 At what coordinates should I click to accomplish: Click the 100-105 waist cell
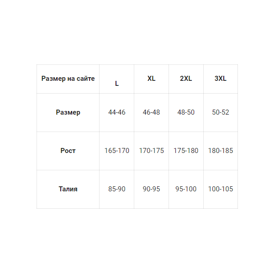click(221, 189)
